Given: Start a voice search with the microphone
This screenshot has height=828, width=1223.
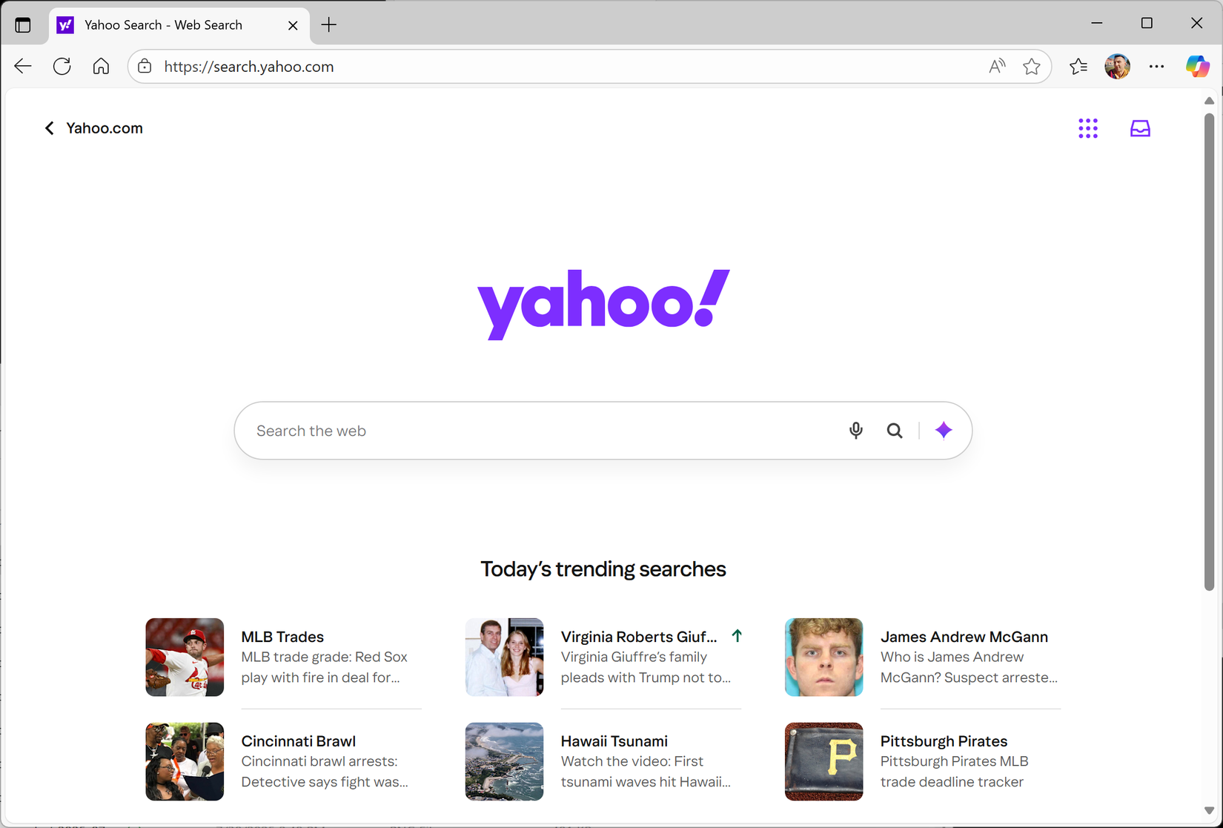Looking at the screenshot, I should [856, 430].
